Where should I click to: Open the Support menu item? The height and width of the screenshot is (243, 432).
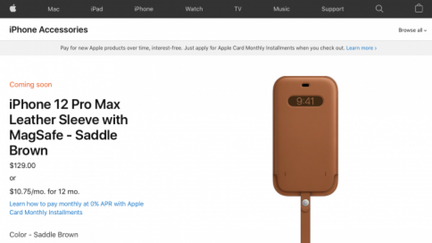coord(332,9)
